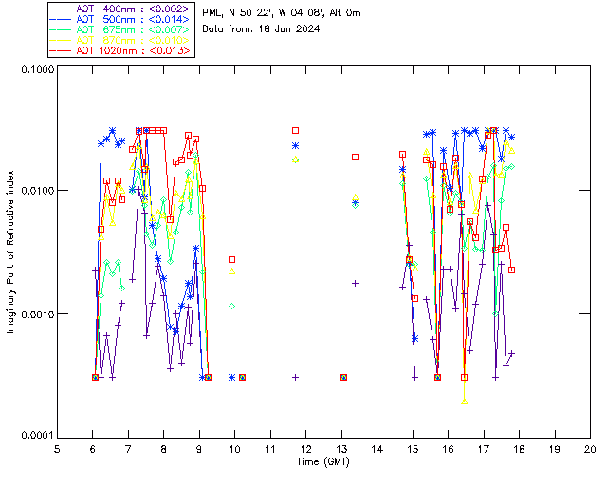607x486 pixels.
Task: Click the 0.1000 y-axis value
Action: coord(37,69)
